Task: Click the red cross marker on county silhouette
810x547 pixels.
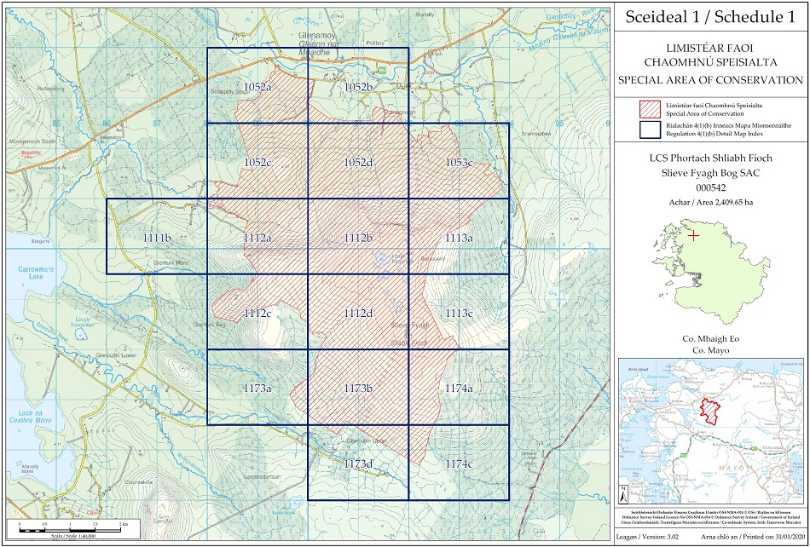Action: 696,235
